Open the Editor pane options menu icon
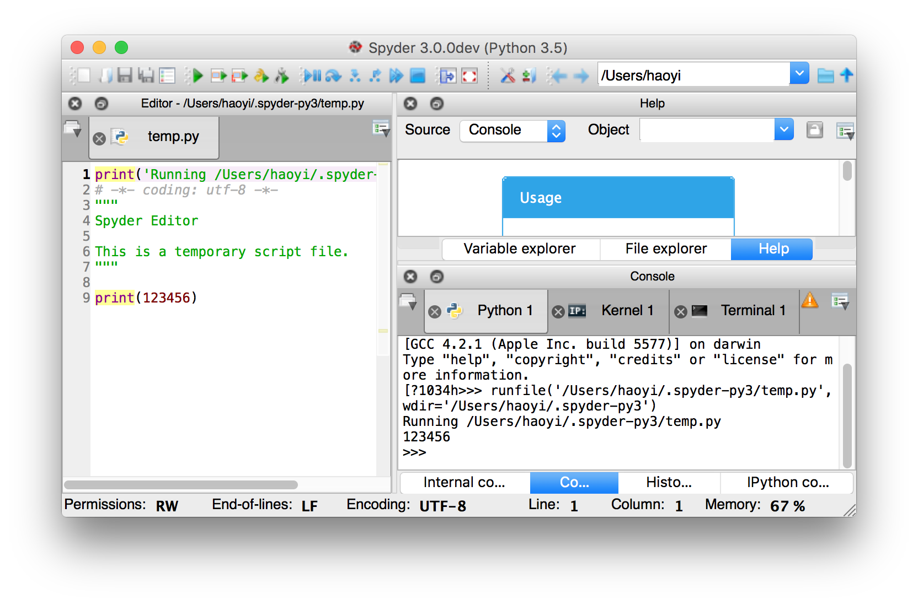918x605 pixels. point(381,129)
